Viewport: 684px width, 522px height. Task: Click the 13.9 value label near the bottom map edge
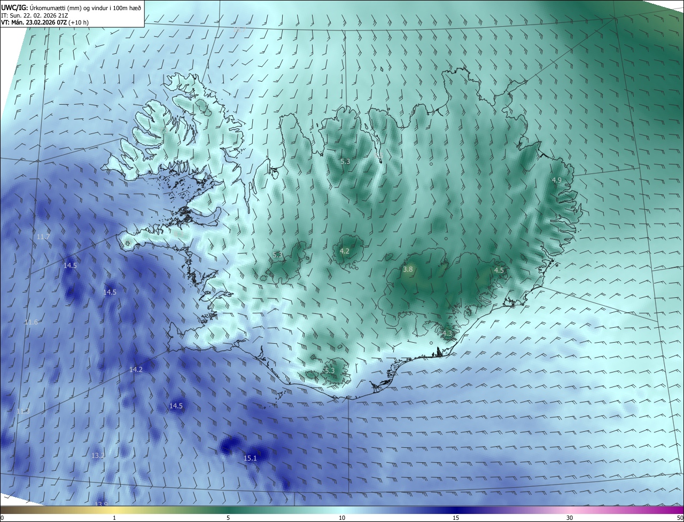pyautogui.click(x=102, y=504)
